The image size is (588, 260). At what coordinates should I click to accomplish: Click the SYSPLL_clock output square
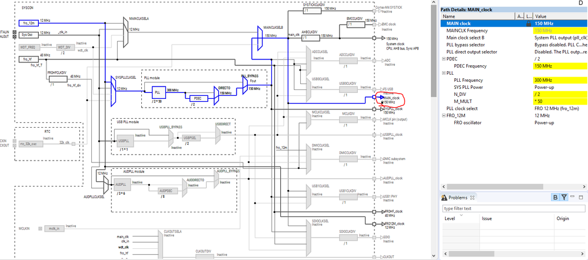(x=374, y=109)
